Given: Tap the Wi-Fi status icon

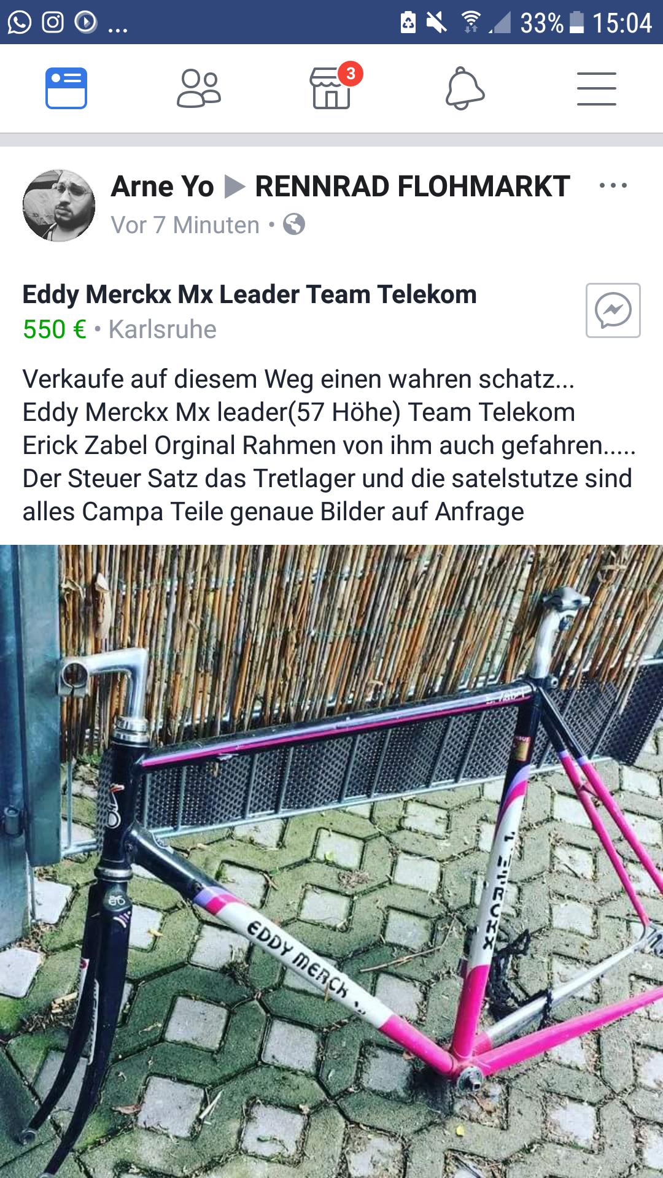Looking at the screenshot, I should pyautogui.click(x=471, y=22).
